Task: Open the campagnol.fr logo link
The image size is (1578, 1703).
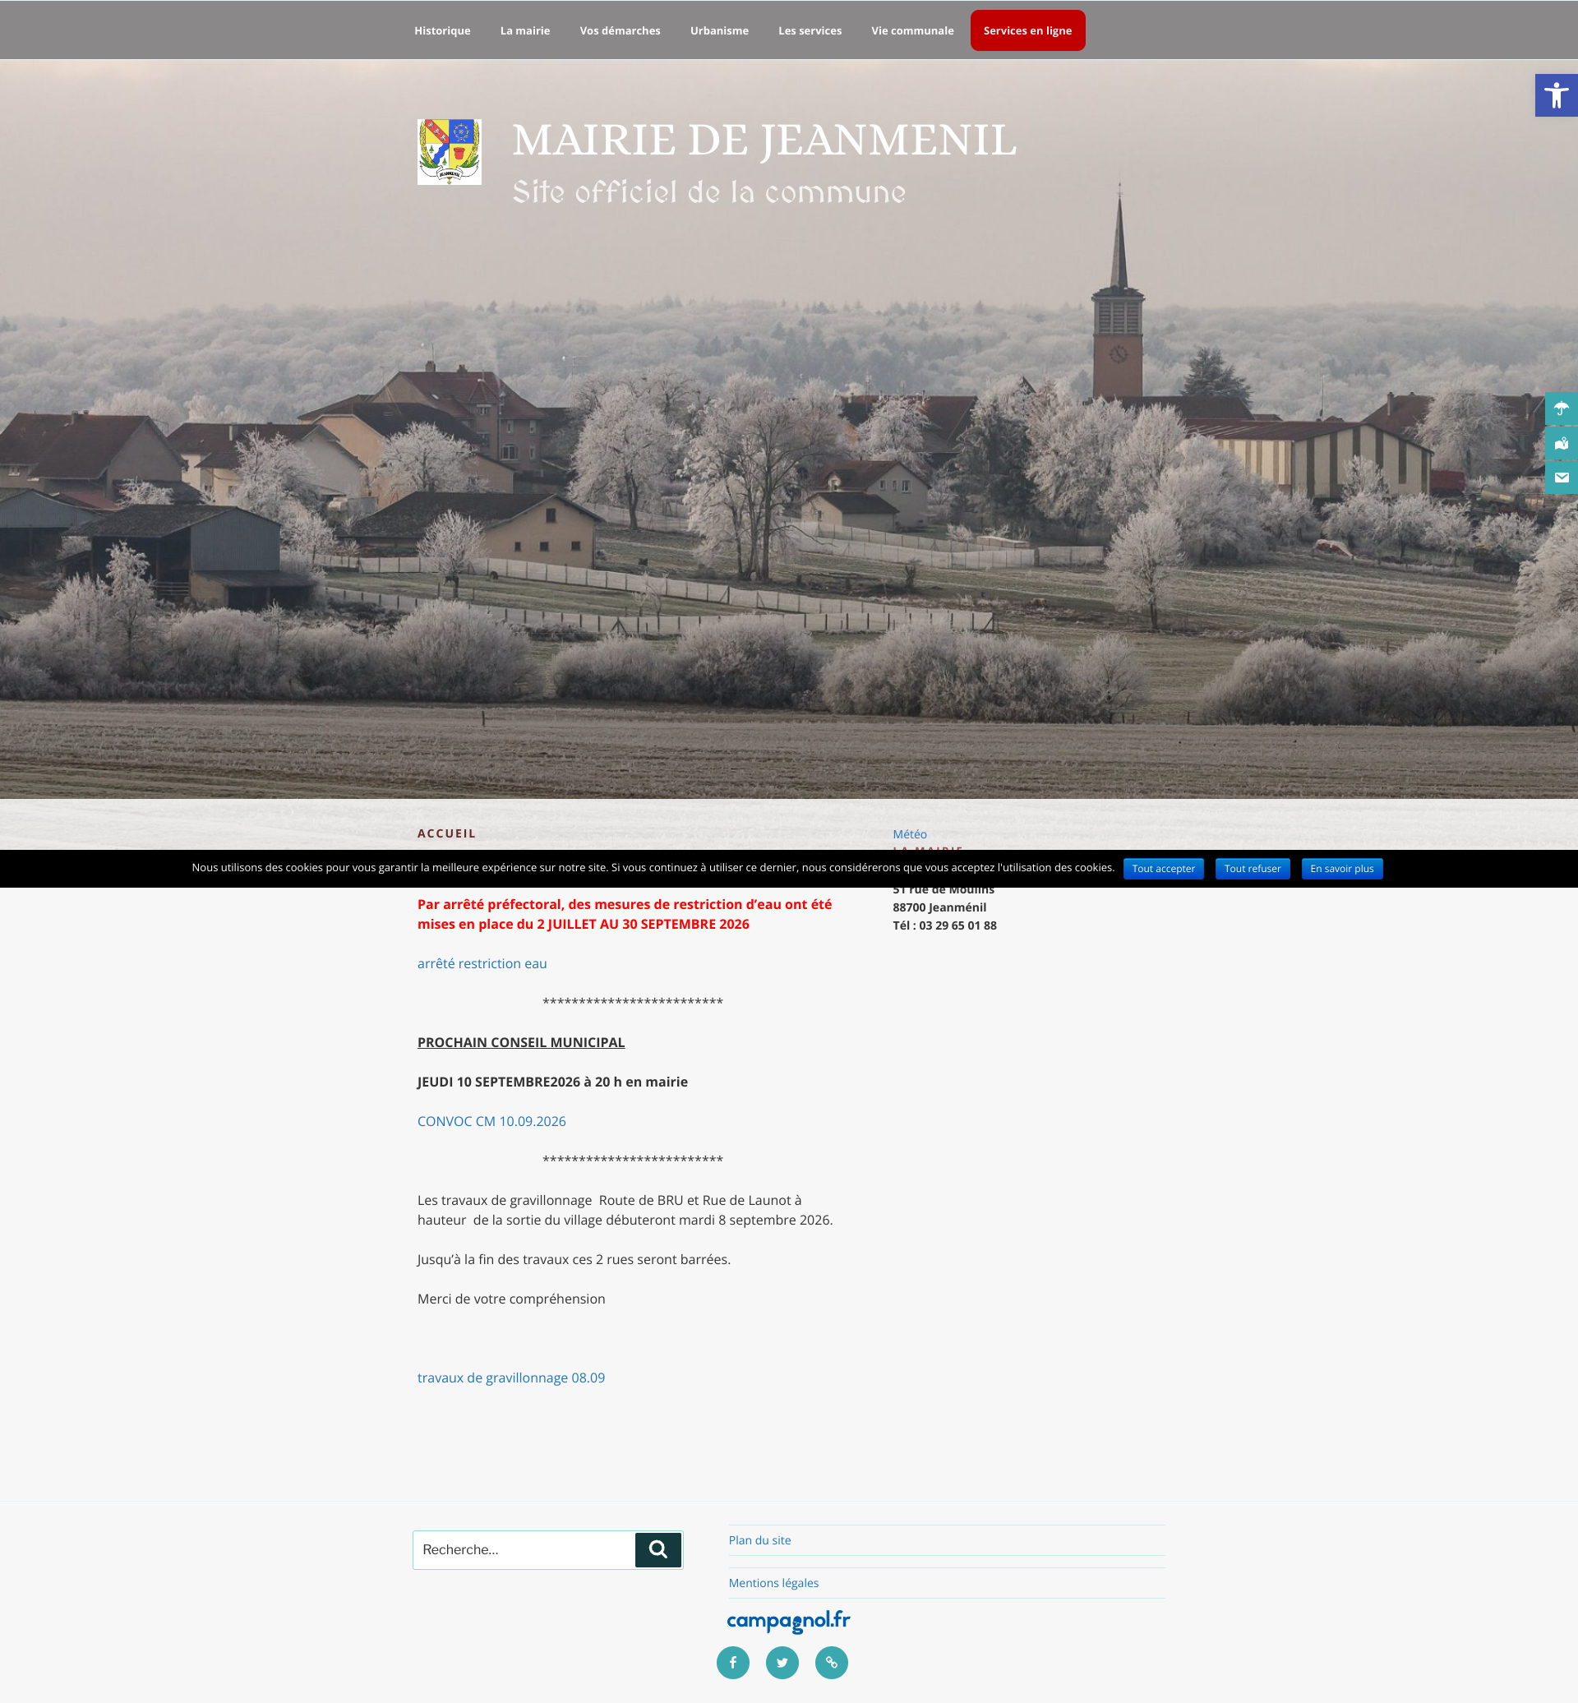Action: tap(788, 1620)
